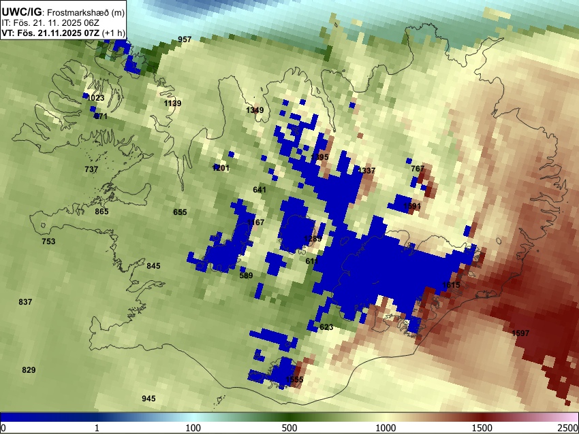Click the initial time line reading "IT: Fös. 21. 11. 2025 06Z"
The height and width of the screenshot is (434, 579).
(50, 23)
